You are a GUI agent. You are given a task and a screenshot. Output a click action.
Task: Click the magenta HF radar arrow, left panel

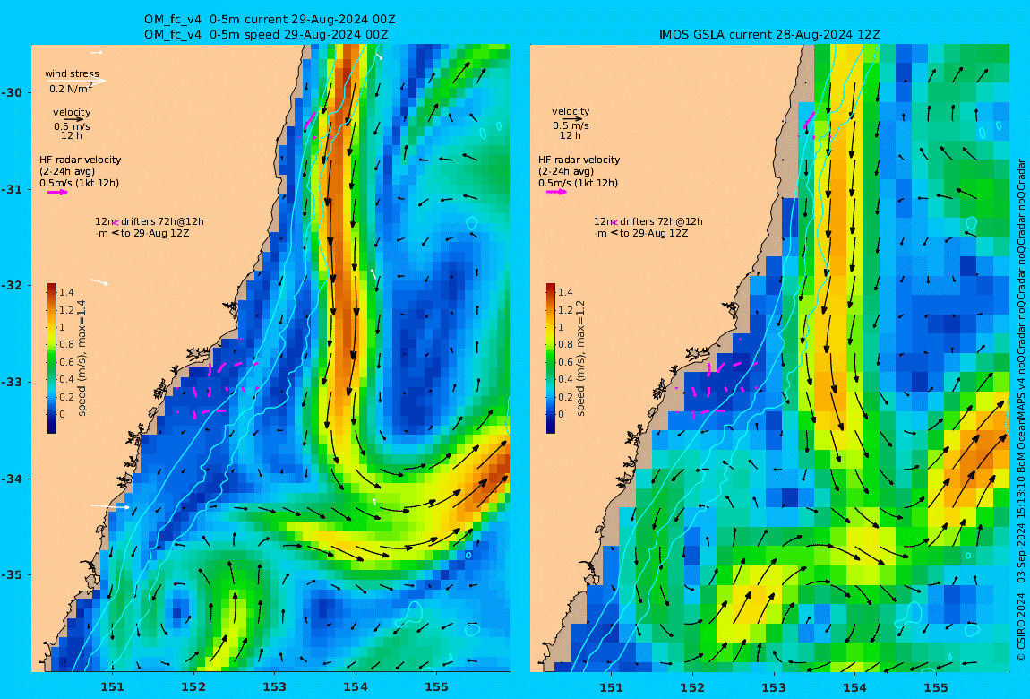point(57,193)
